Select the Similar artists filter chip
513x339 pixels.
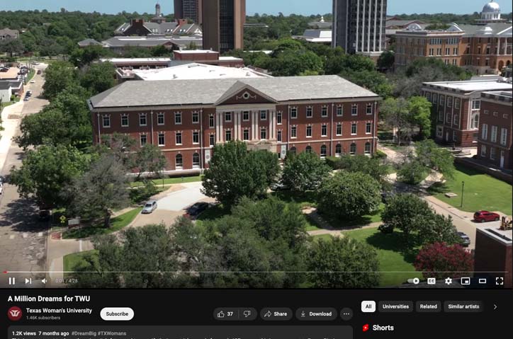coord(463,306)
